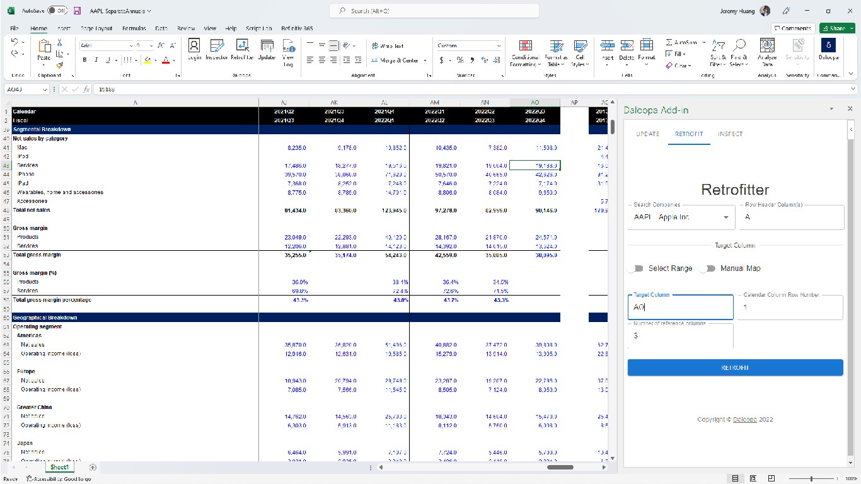Decrease decimal places
Image resolution: width=861 pixels, height=484 pixels.
tap(495, 60)
